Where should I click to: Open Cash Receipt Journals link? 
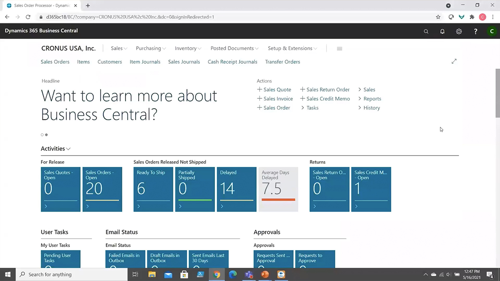pos(232,62)
